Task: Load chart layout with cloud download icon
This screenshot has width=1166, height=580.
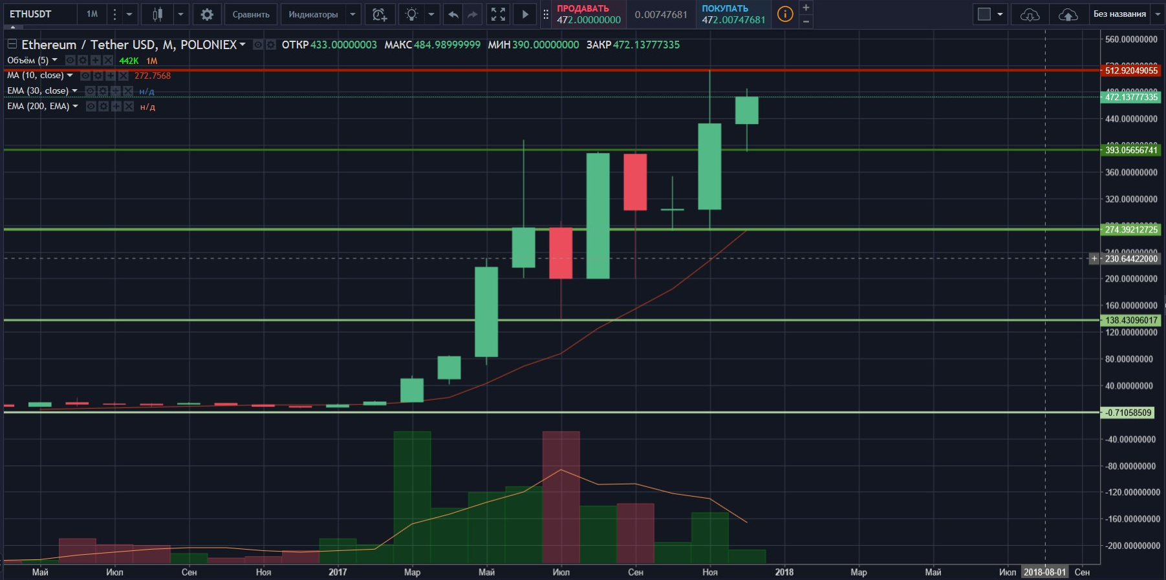Action: pyautogui.click(x=1030, y=14)
